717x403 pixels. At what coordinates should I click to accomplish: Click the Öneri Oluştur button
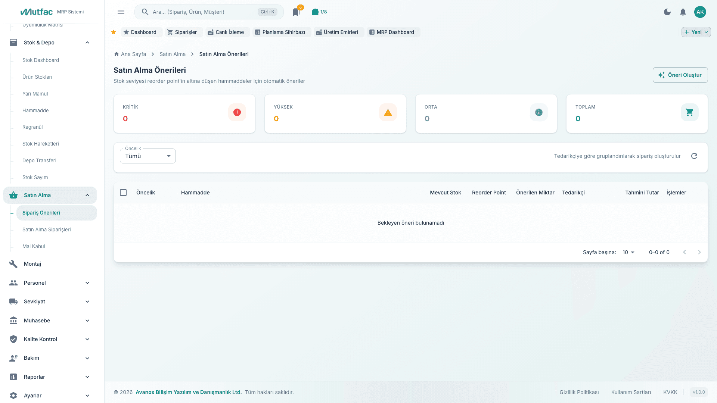[x=680, y=75]
